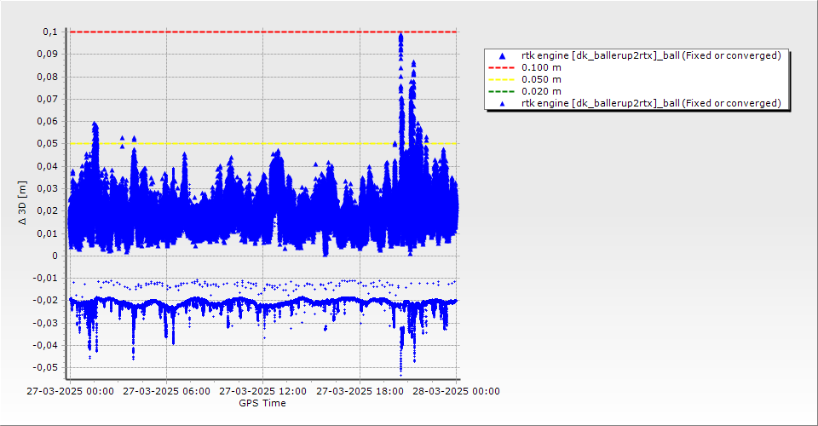This screenshot has width=818, height=426.
Task: Click the 0,1 y-axis tick label
Action: (x=50, y=32)
